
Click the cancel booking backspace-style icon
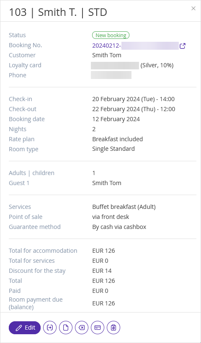click(82, 328)
